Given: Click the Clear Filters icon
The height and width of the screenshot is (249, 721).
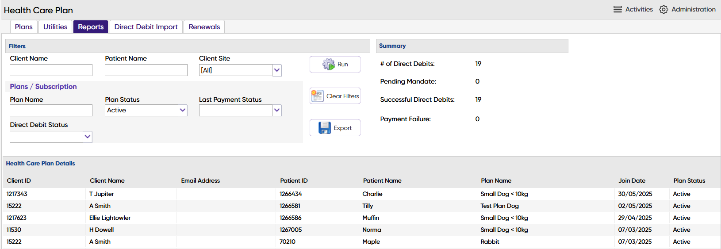Looking at the screenshot, I should click(x=317, y=96).
